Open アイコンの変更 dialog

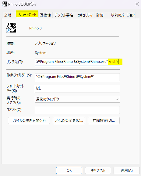[69, 121]
